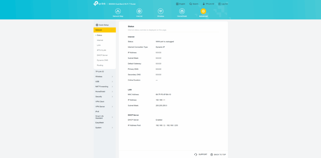Open the Network Map icon
The height and width of the screenshot is (158, 321).
pyautogui.click(x=118, y=11)
